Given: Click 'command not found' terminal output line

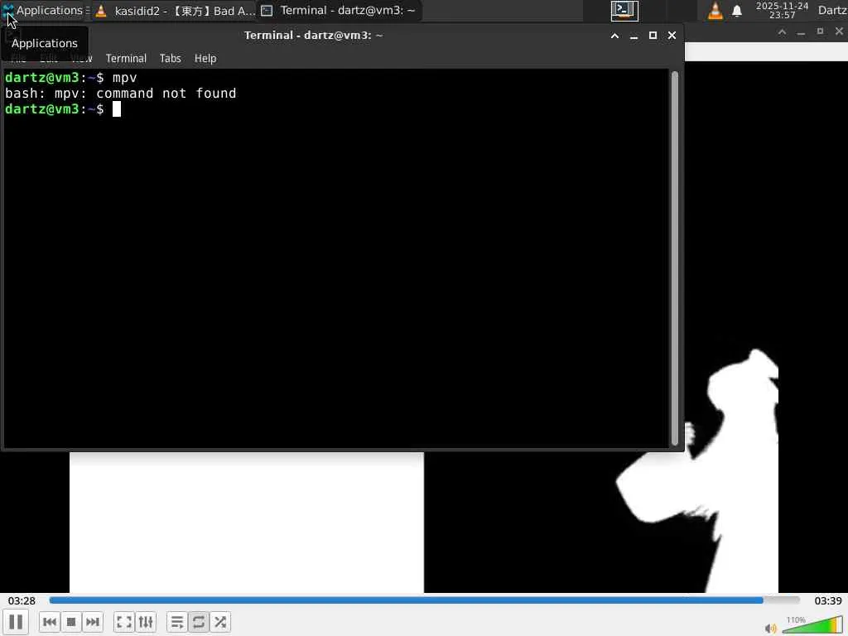Looking at the screenshot, I should (x=121, y=94).
